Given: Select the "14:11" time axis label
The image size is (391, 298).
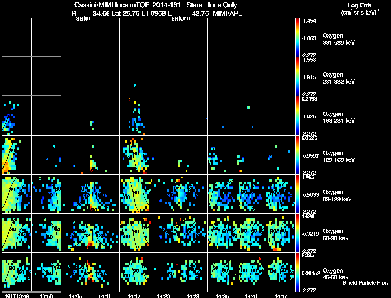Looking at the screenshot, I should coord(105,296).
